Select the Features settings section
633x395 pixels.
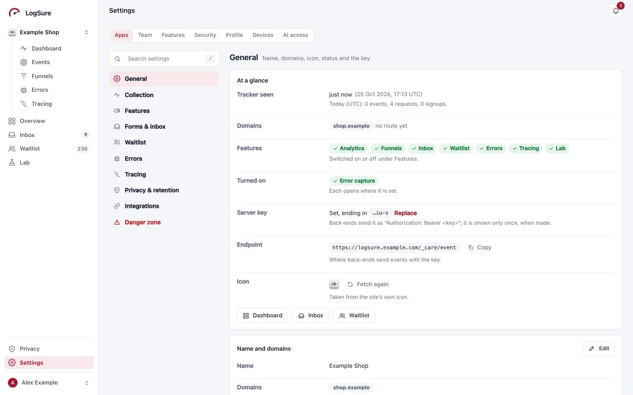point(164,111)
